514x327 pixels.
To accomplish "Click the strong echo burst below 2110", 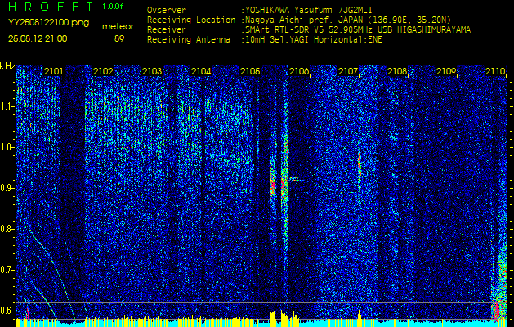I will pos(499,289).
